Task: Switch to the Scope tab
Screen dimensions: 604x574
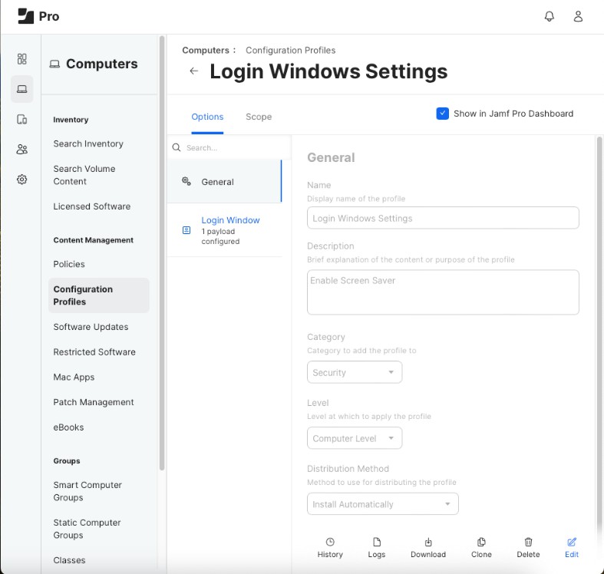Action: 259,117
